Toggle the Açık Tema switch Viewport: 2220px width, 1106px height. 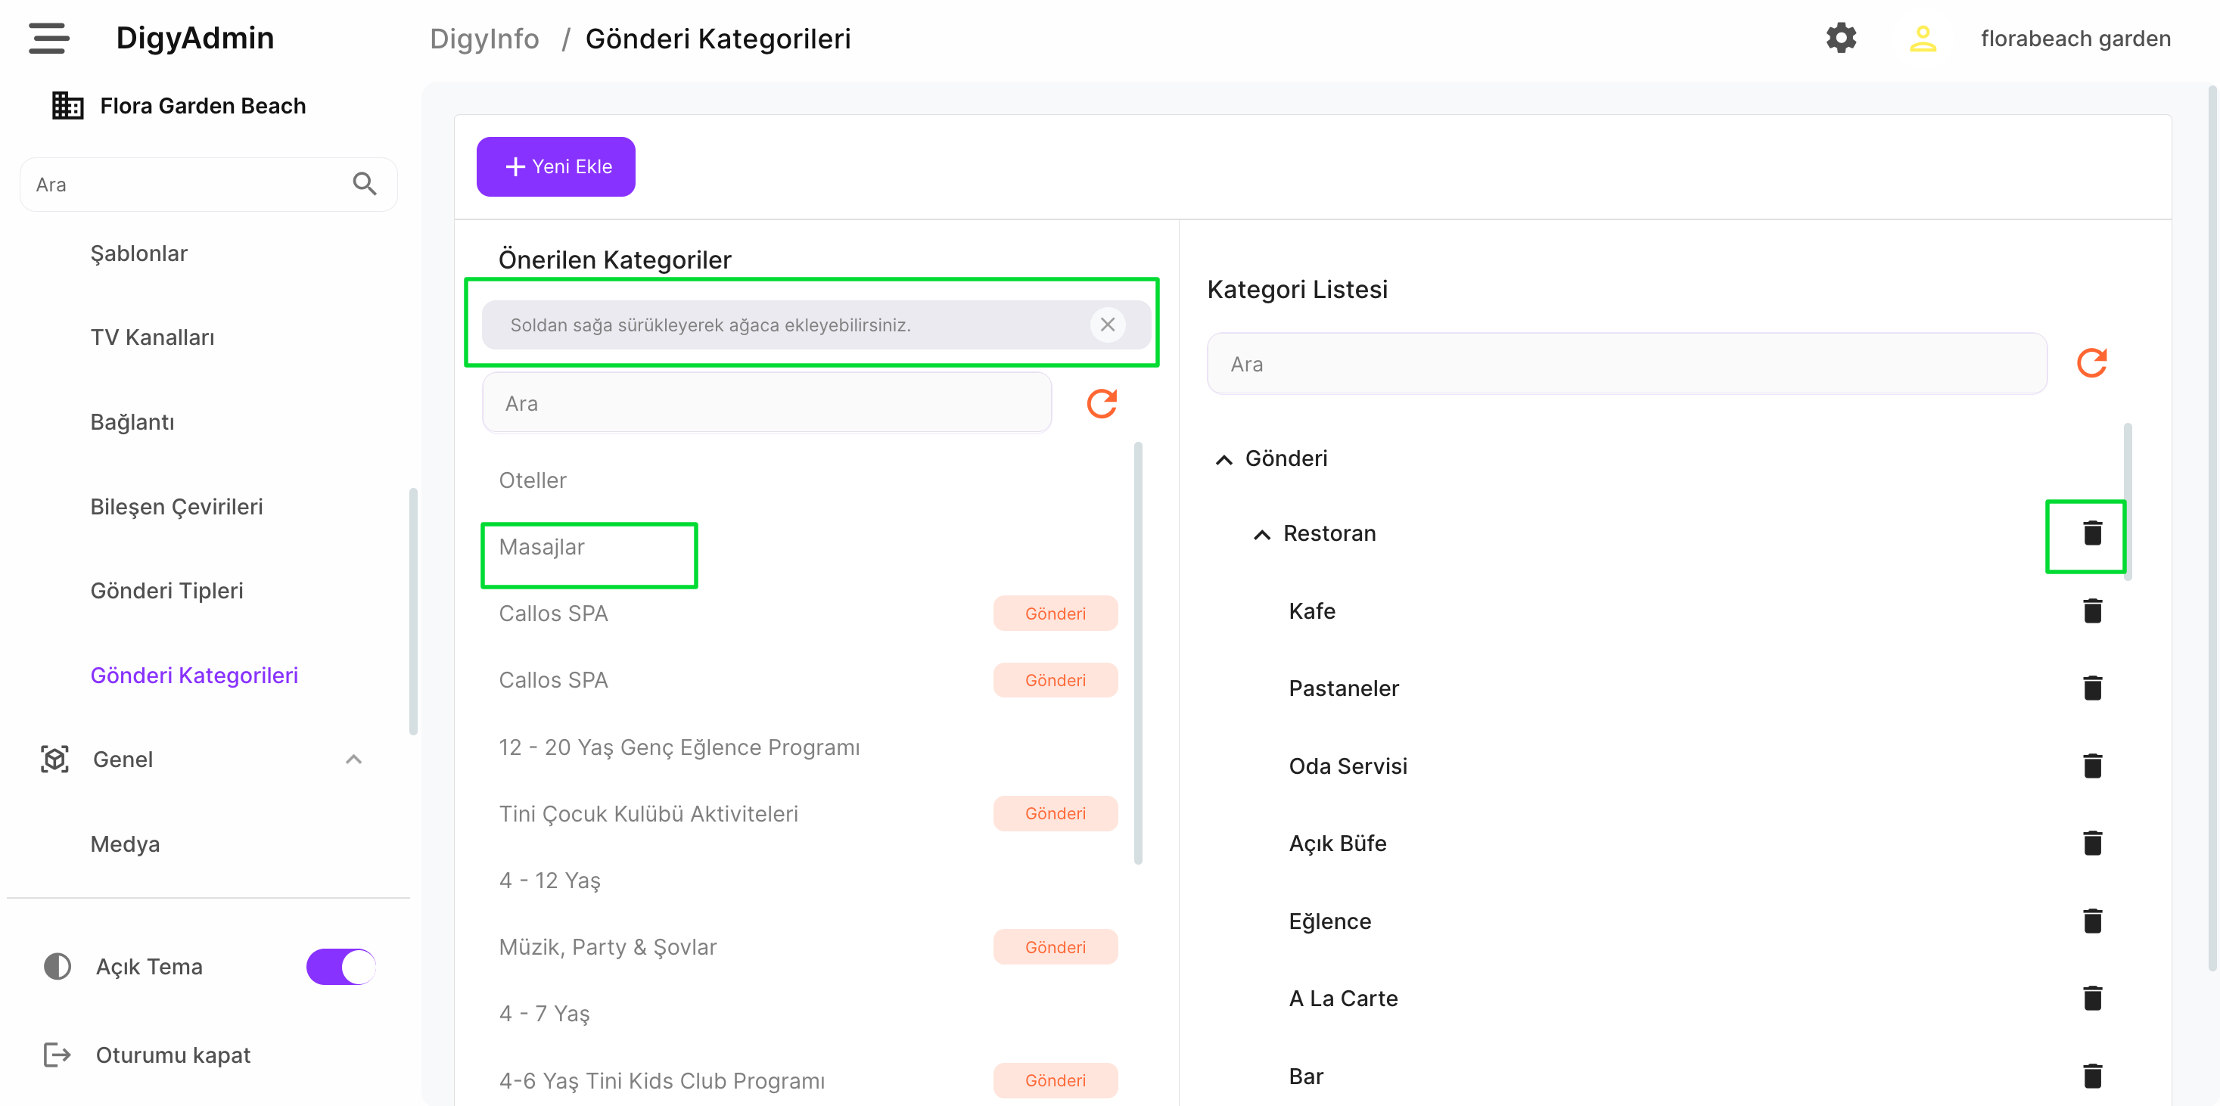tap(341, 967)
